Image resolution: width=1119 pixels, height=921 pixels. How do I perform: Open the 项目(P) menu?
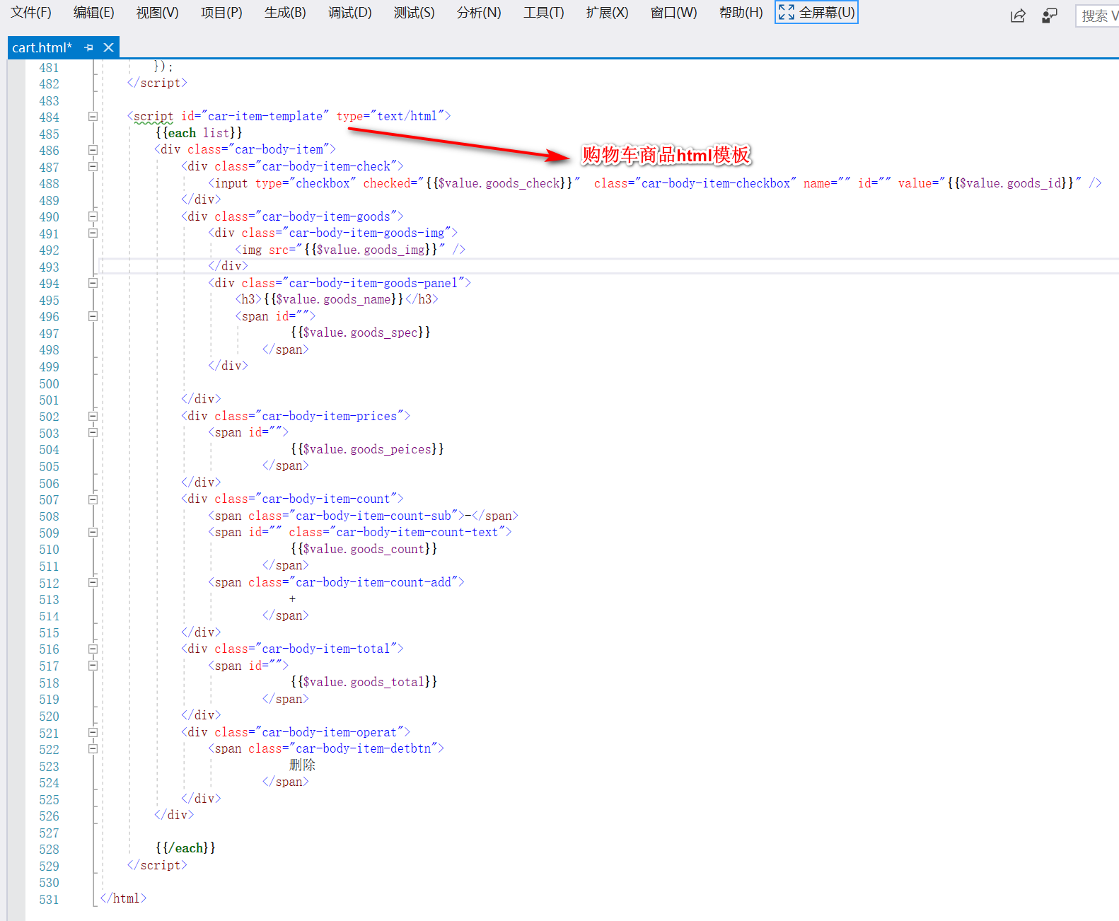coord(221,13)
